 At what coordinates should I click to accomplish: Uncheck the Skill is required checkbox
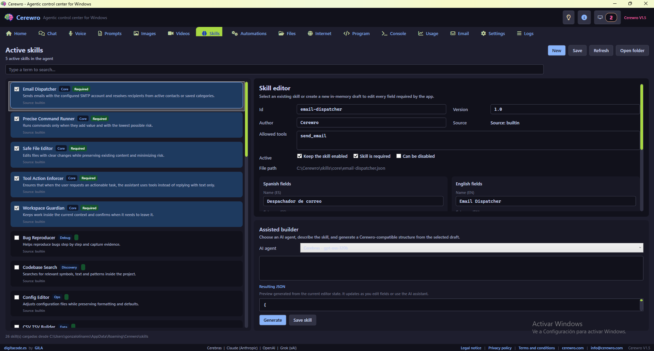tap(356, 156)
